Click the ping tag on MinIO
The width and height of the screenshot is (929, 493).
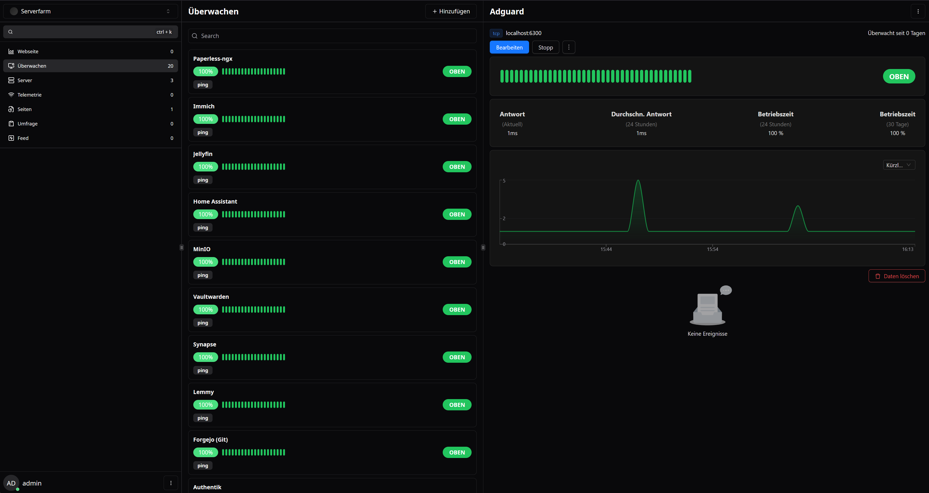pos(203,275)
